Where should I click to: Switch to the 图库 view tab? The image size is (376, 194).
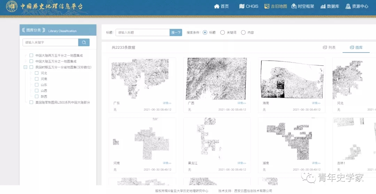(356, 47)
